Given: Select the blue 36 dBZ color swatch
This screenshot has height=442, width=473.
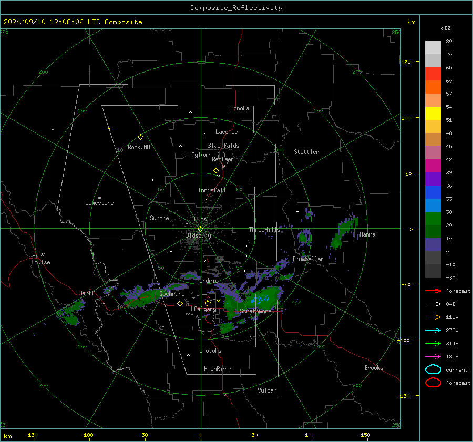Looking at the screenshot, I should 433,192.
